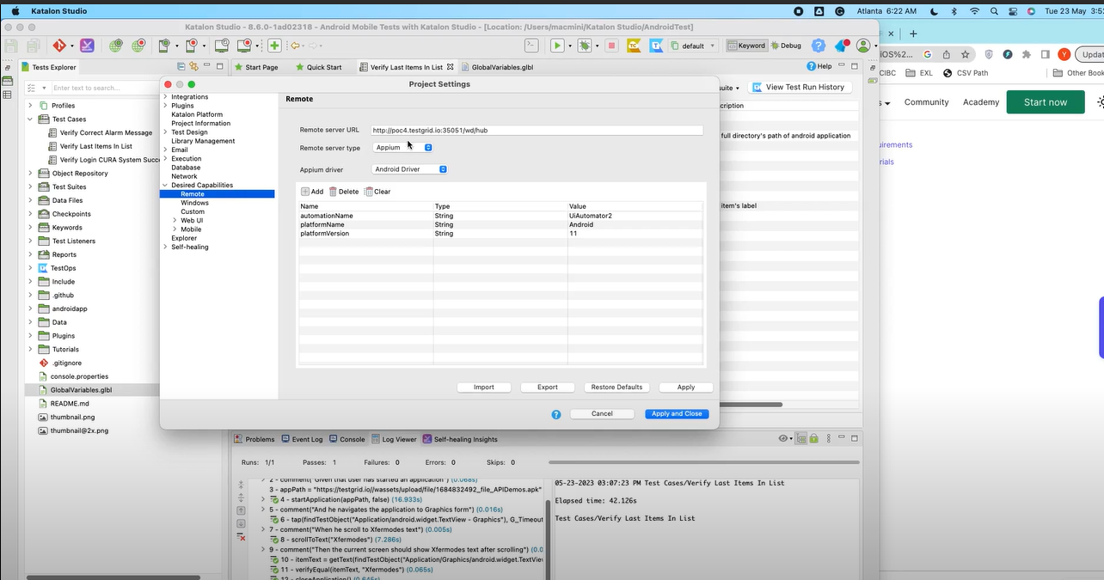Open the terminal icon in the toolbar
The width and height of the screenshot is (1104, 580).
tap(532, 46)
